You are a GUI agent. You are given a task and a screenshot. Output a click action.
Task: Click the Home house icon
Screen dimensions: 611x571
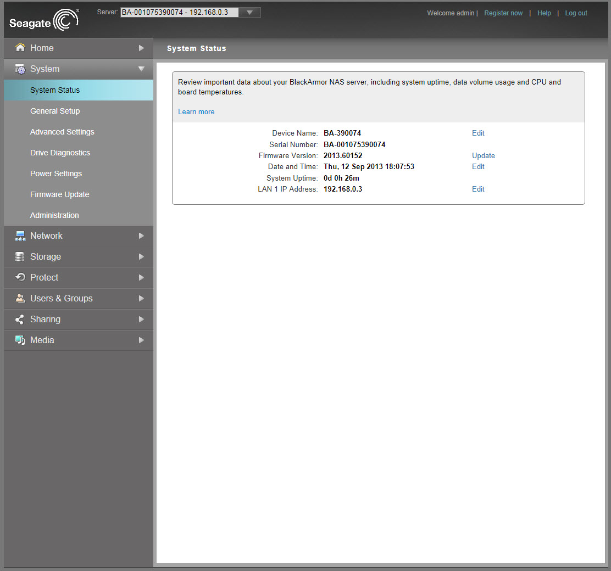tap(20, 48)
